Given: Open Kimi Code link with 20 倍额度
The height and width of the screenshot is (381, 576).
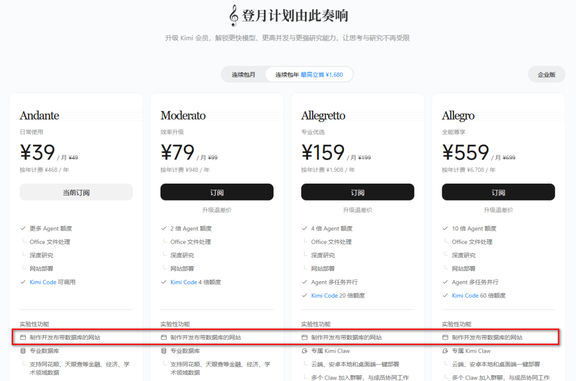Looking at the screenshot, I should pos(324,296).
